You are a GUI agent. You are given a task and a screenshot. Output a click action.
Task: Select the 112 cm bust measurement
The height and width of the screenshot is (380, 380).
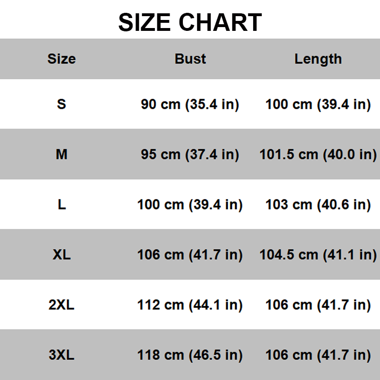pyautogui.click(x=190, y=305)
